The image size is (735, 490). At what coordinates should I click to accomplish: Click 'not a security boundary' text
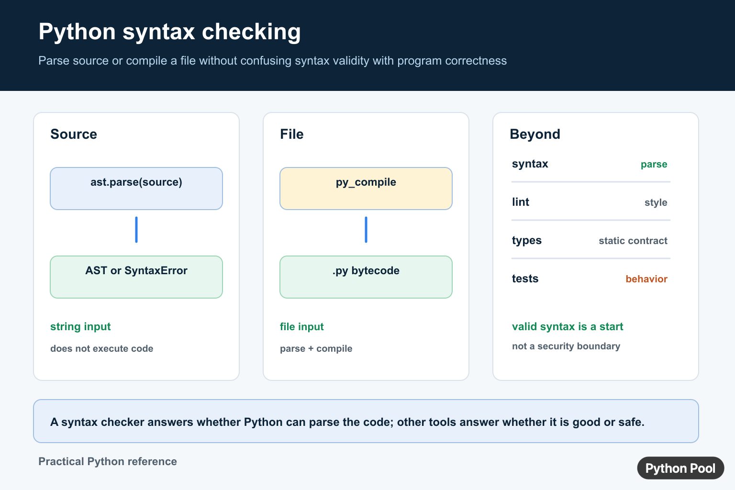tap(566, 346)
